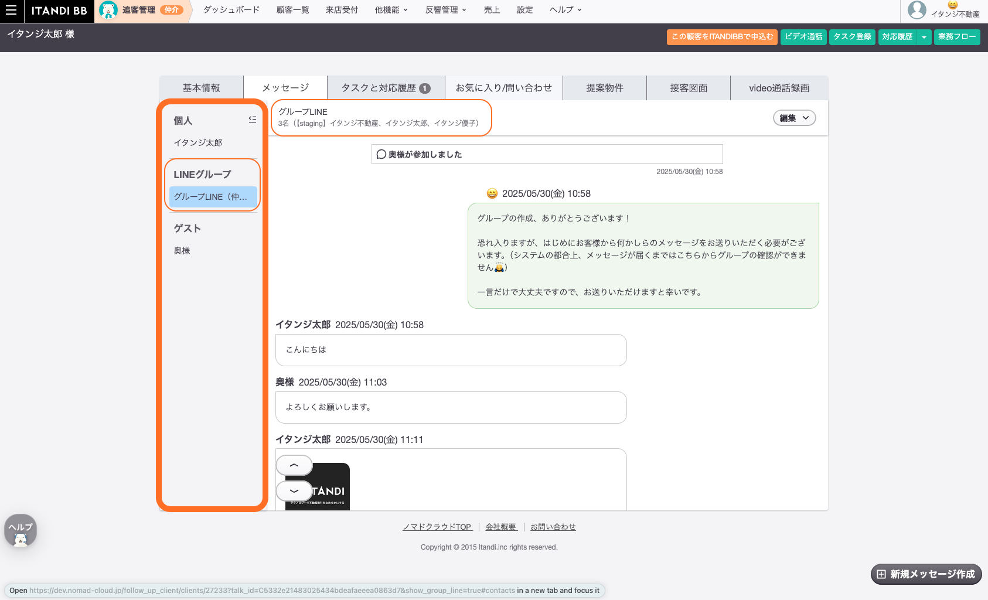Select the メッセージ tab
The image size is (988, 600).
(285, 88)
